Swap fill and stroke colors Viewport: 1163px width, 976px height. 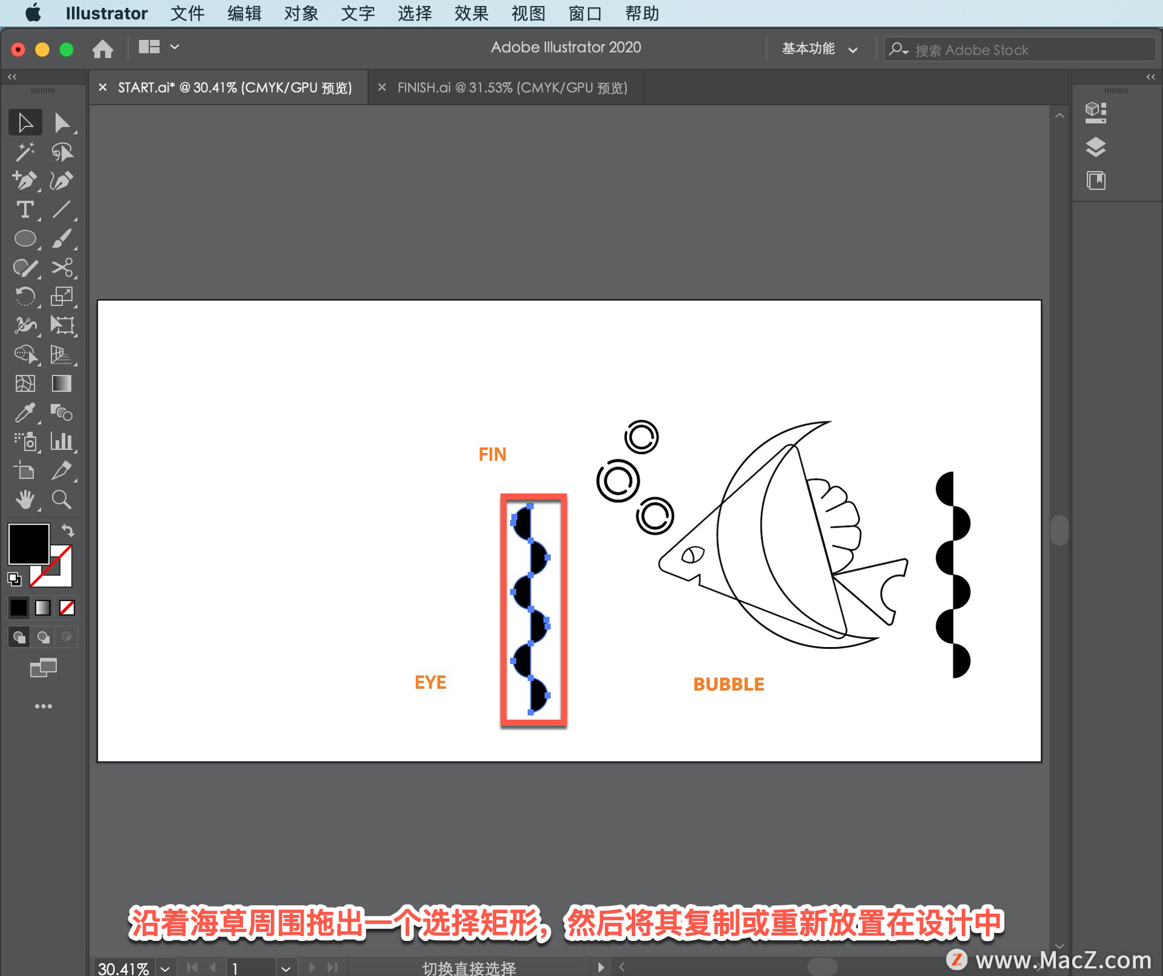(x=67, y=531)
